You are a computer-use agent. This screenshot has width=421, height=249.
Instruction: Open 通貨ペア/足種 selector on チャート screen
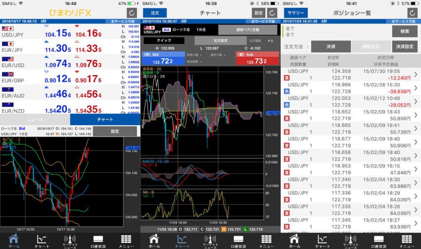247,30
